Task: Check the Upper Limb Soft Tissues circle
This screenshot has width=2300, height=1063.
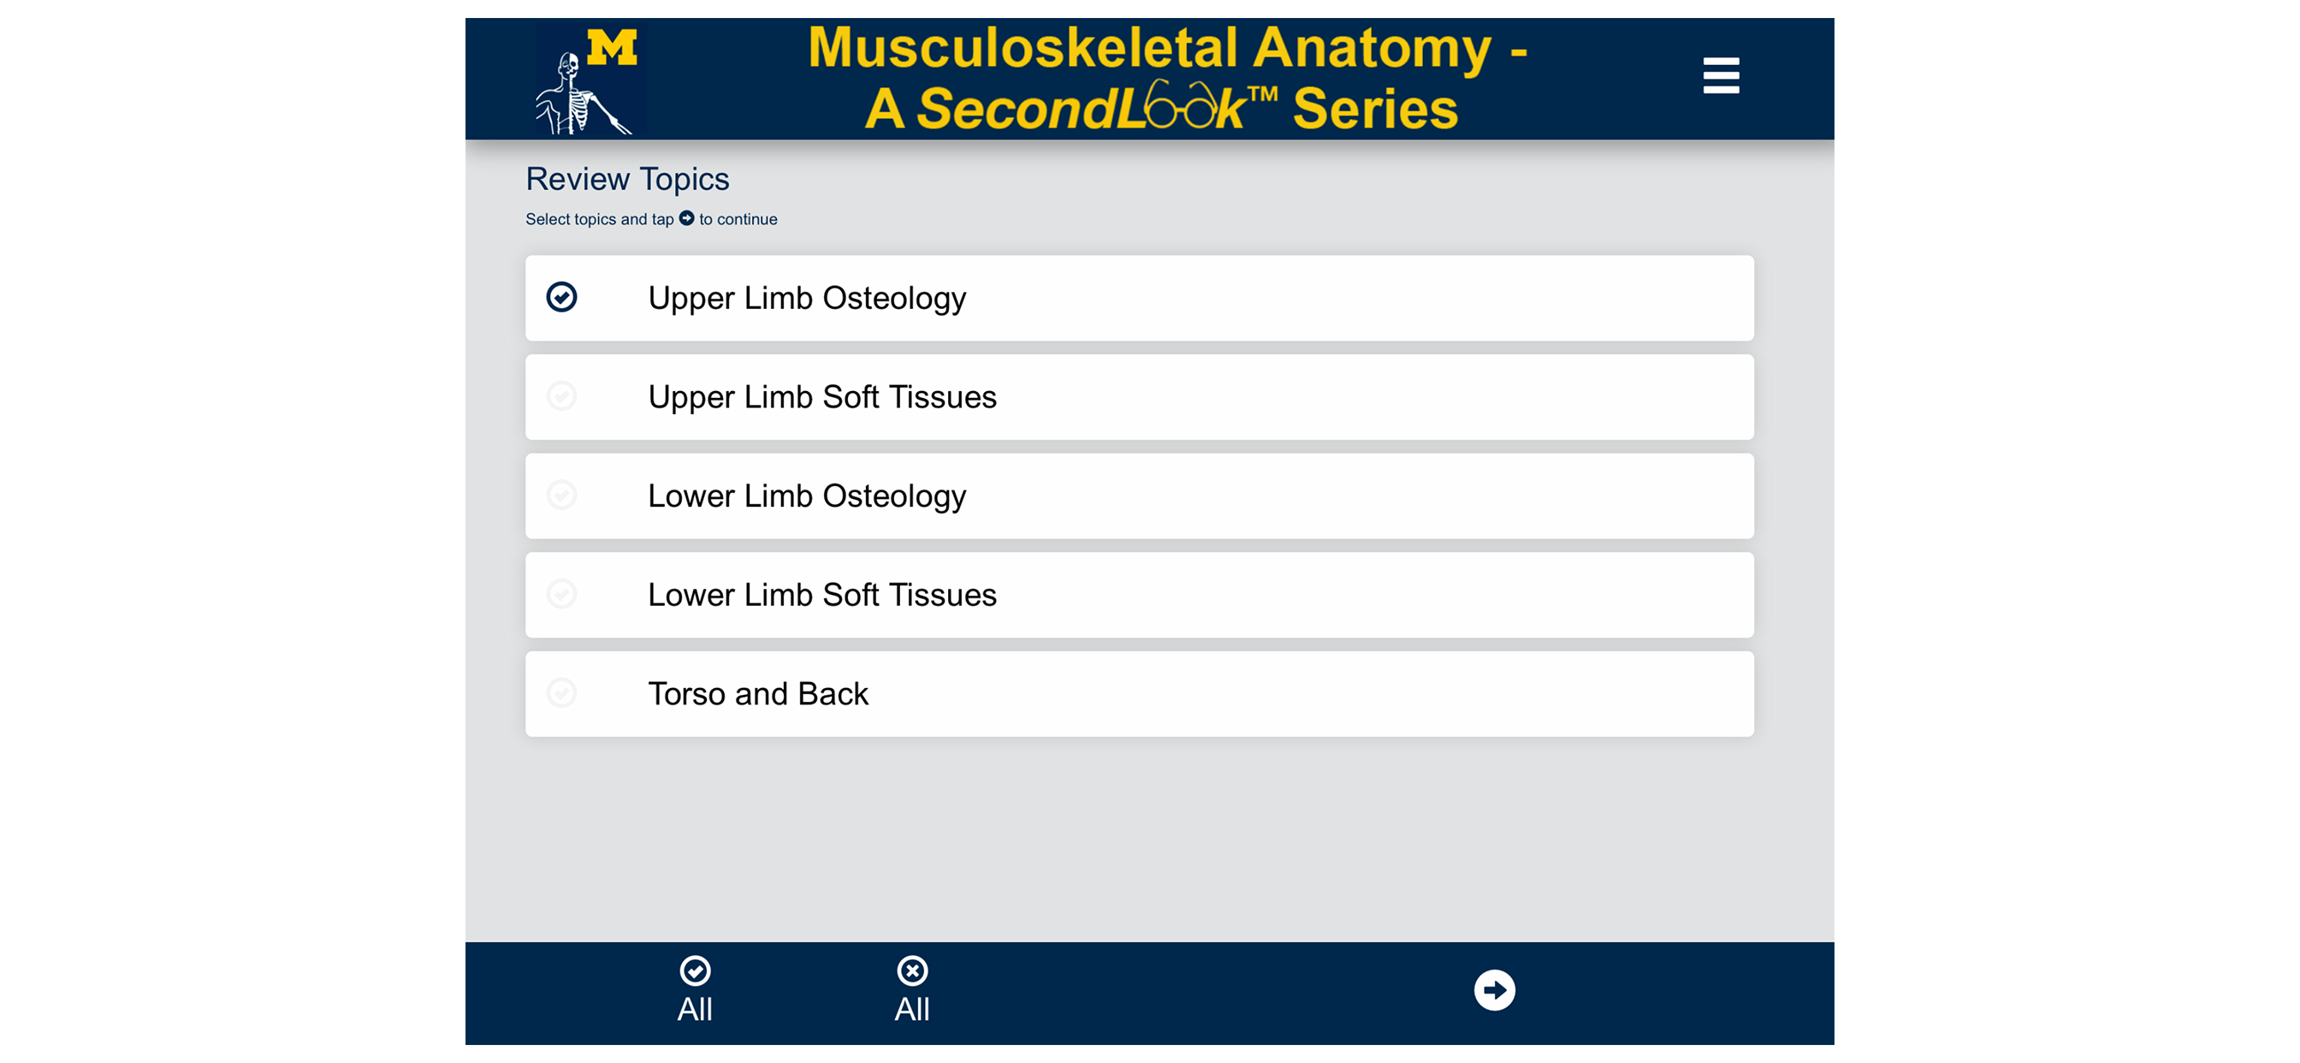Action: (x=561, y=395)
